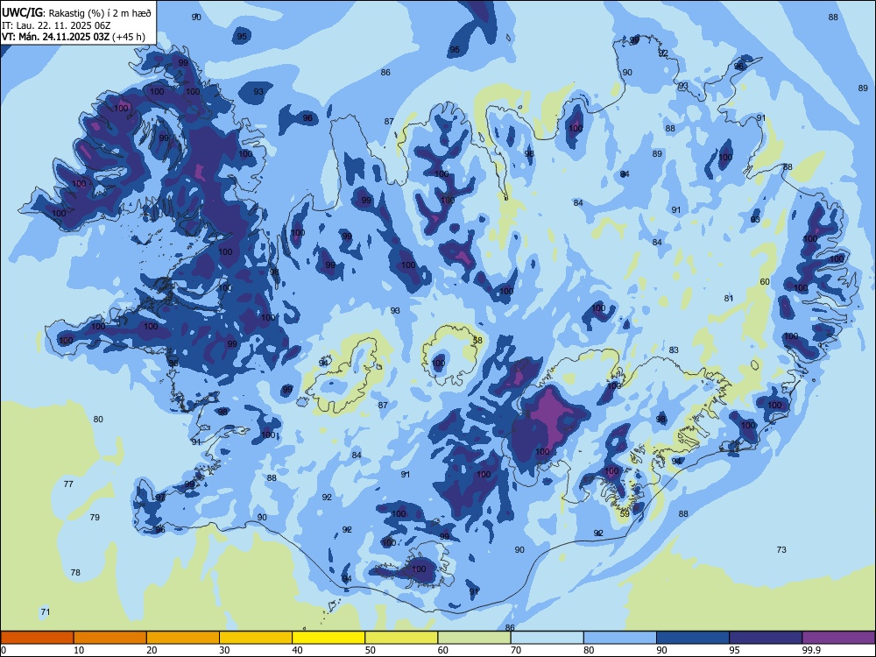Click the pale yellow 50–60 legend swatch

click(x=402, y=638)
